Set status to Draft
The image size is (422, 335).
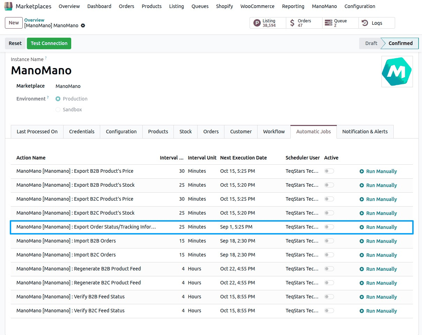[x=371, y=43]
